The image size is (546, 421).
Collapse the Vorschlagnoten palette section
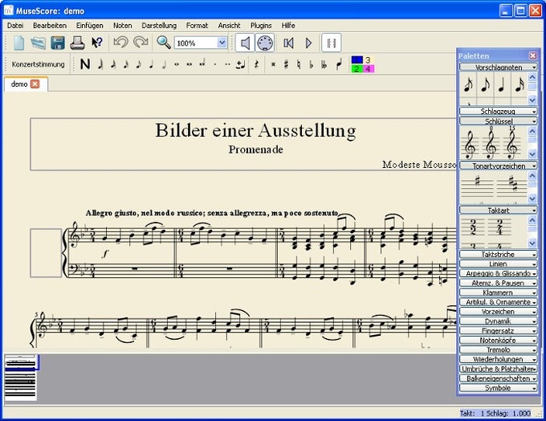point(499,67)
